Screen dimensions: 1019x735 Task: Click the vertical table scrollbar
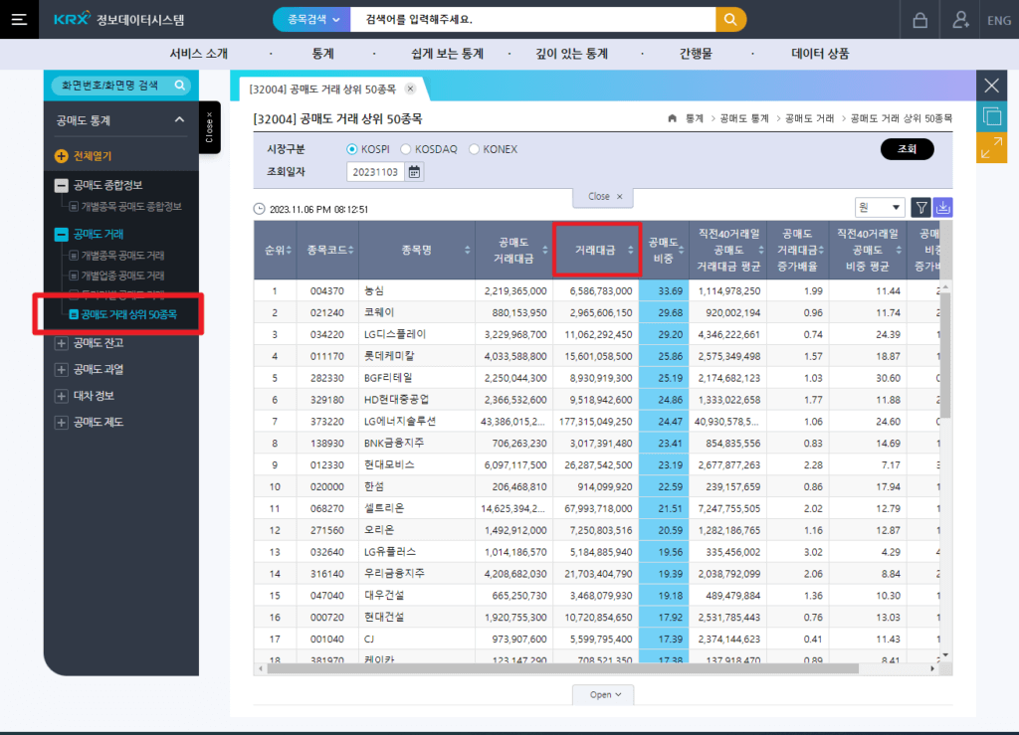pyautogui.click(x=945, y=354)
